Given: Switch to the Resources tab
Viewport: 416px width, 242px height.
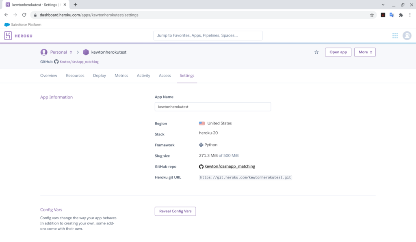Looking at the screenshot, I should pos(75,75).
